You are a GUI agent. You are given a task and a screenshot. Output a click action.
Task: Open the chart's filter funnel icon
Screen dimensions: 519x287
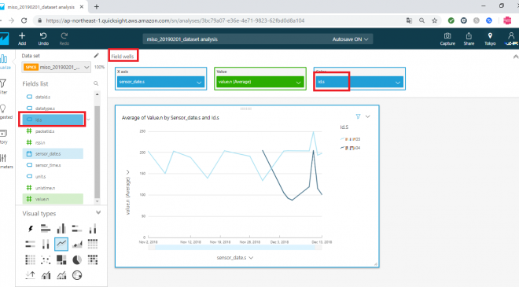pyautogui.click(x=358, y=116)
